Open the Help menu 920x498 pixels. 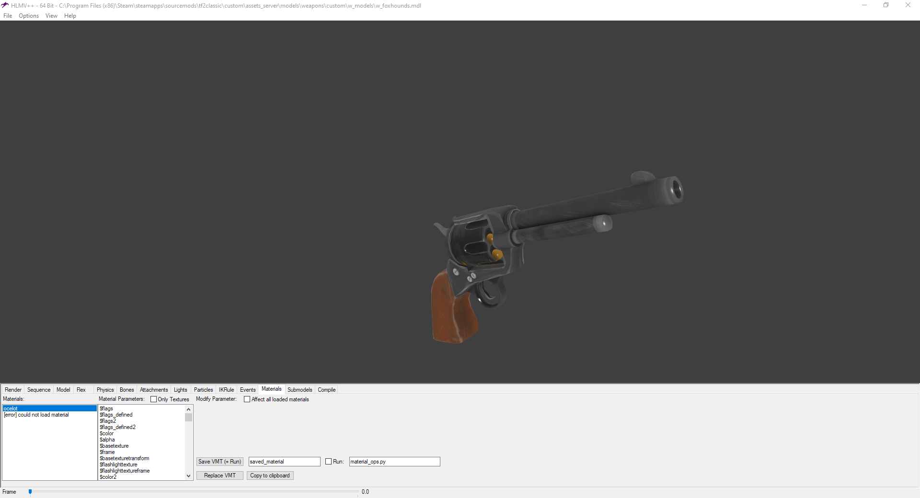click(70, 16)
